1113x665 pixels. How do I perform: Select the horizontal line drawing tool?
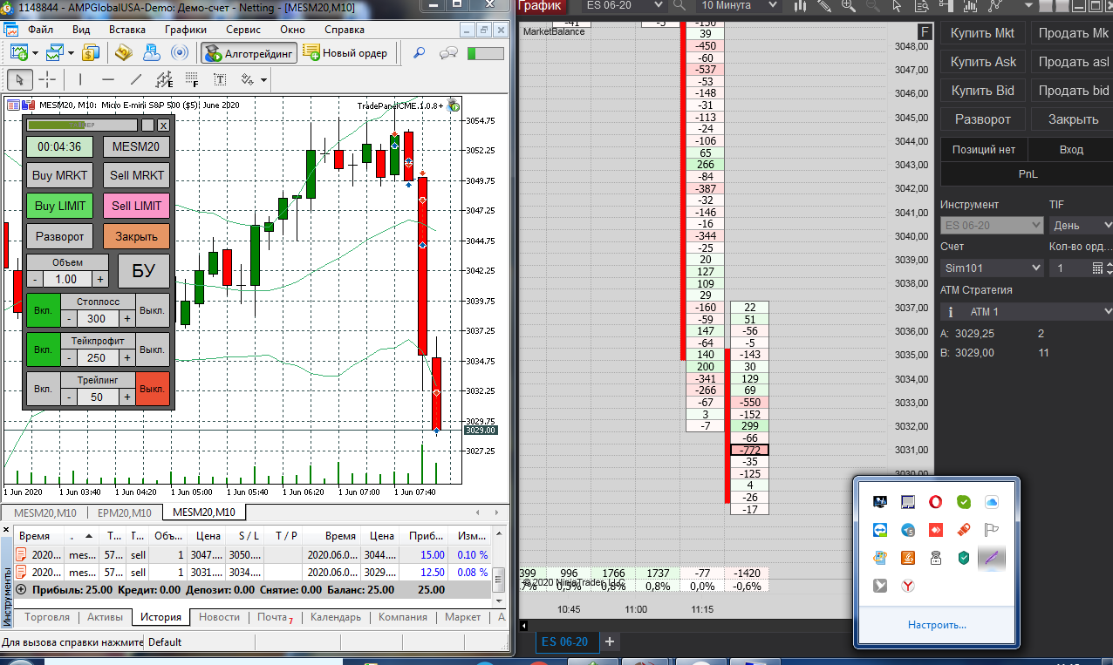click(x=107, y=79)
